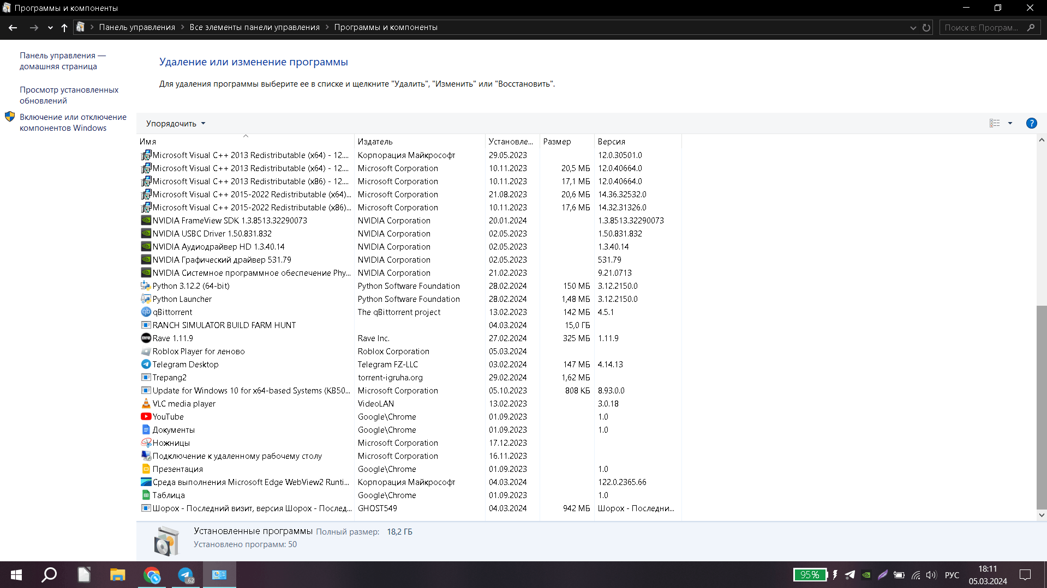The height and width of the screenshot is (588, 1047).
Task: Click the Таблица list icon
Action: point(146,495)
